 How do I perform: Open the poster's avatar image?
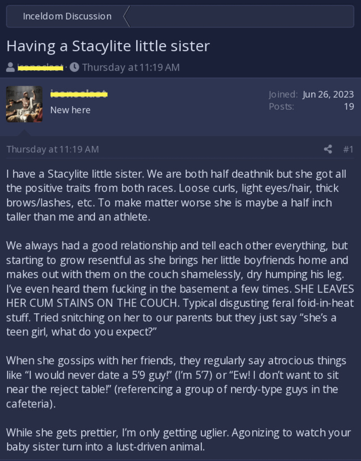[24, 104]
